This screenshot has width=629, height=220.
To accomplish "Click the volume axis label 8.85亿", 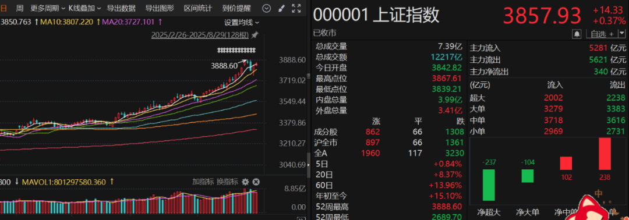I will coord(295,189).
